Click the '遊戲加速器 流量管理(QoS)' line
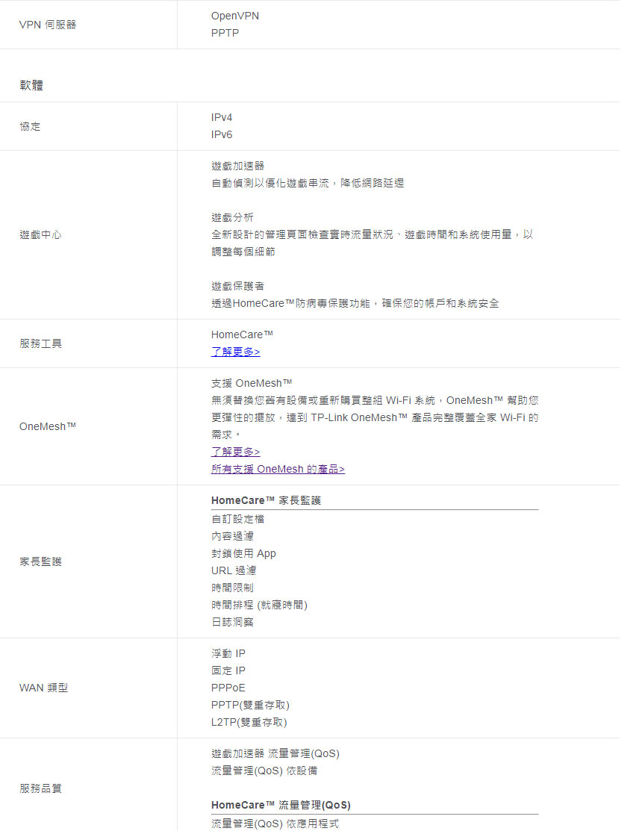 pyautogui.click(x=275, y=753)
